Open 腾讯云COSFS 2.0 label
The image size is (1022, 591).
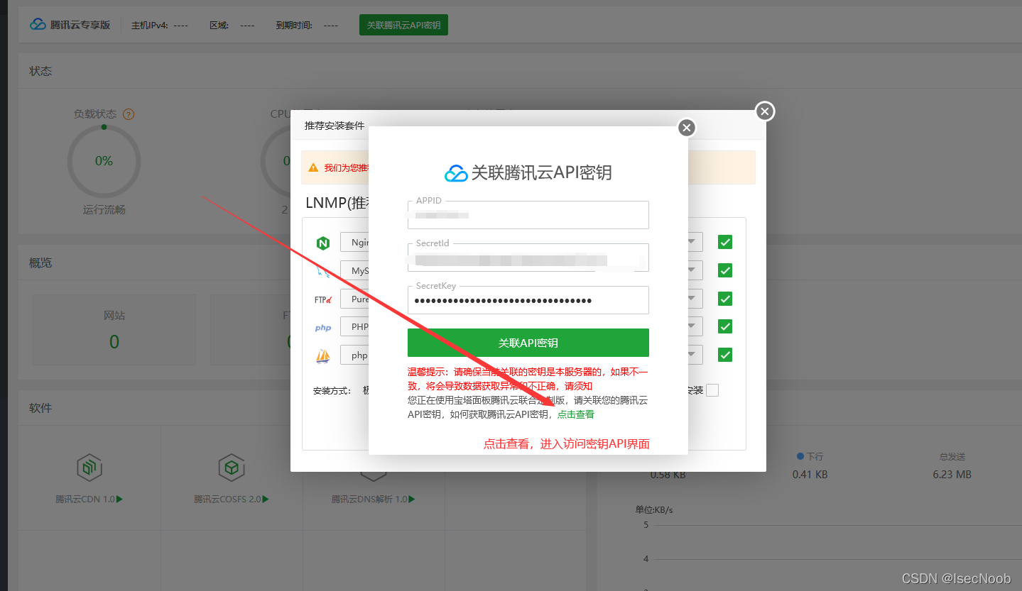(x=232, y=499)
